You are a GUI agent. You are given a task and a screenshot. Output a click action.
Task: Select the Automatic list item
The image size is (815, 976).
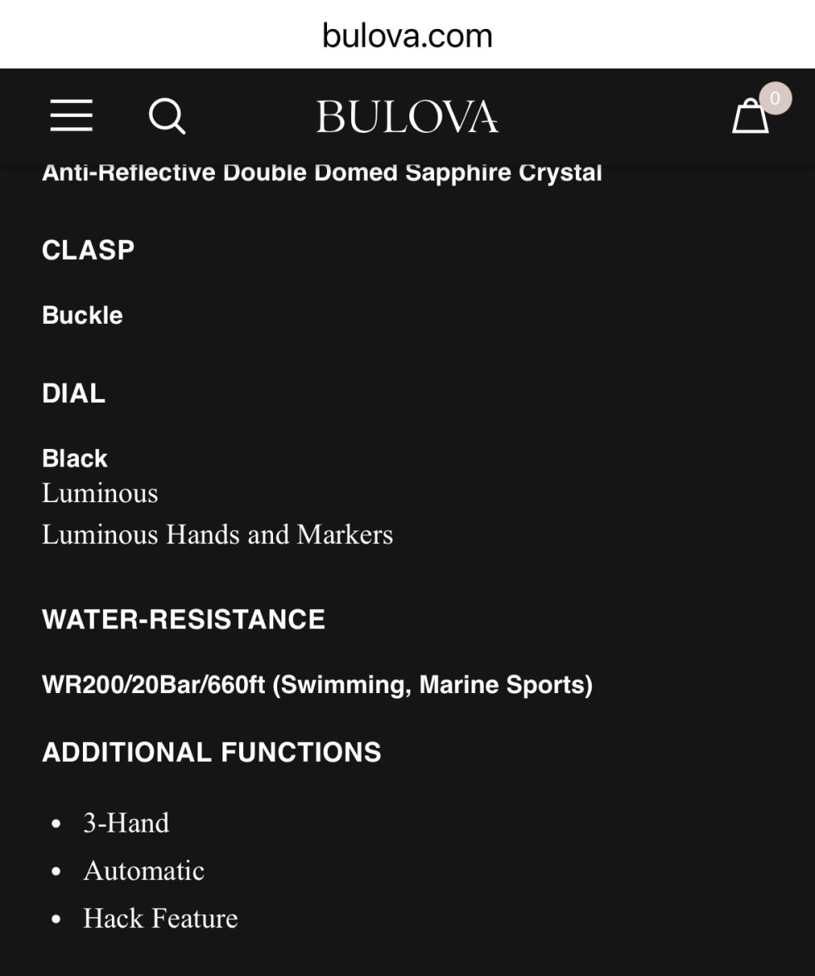point(144,871)
